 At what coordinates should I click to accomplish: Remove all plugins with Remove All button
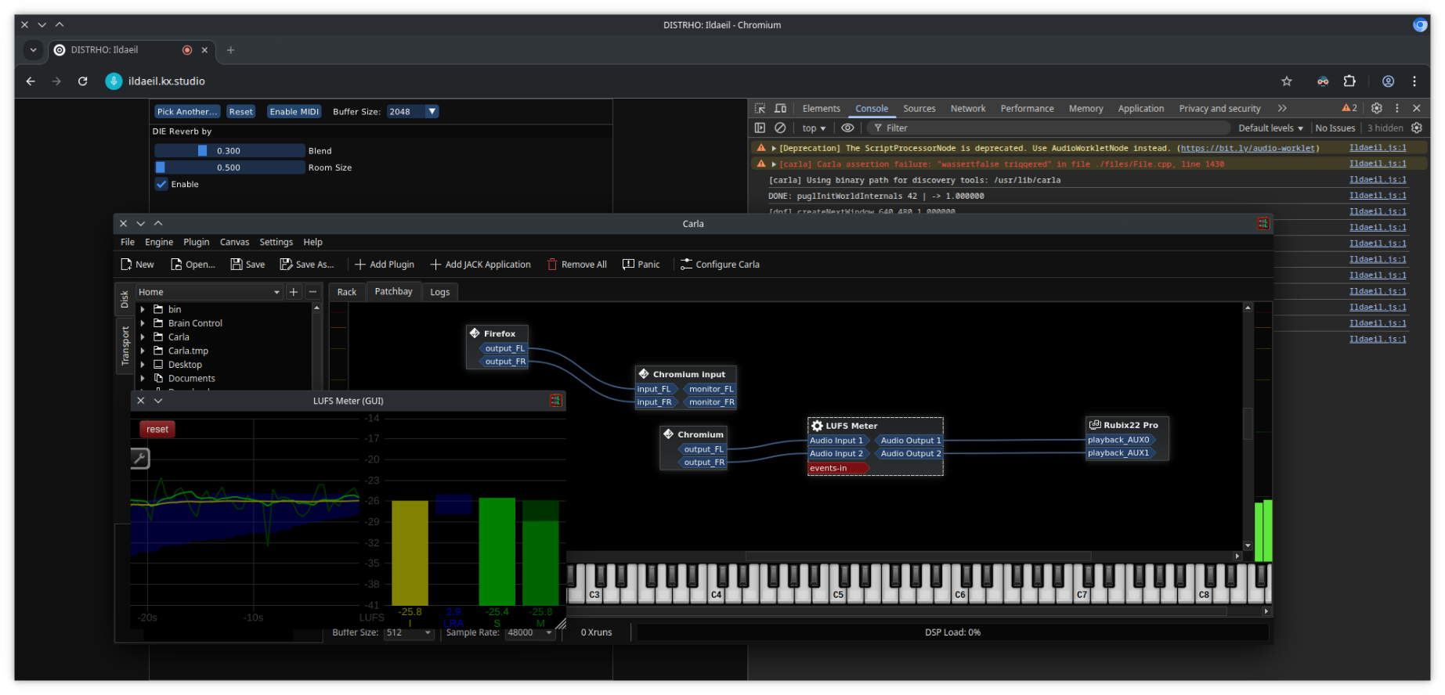click(x=576, y=265)
